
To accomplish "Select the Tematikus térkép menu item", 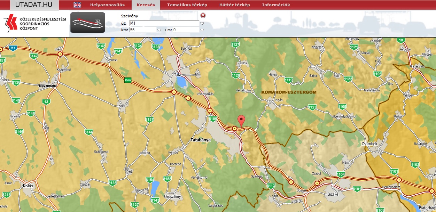I will 187,5.
